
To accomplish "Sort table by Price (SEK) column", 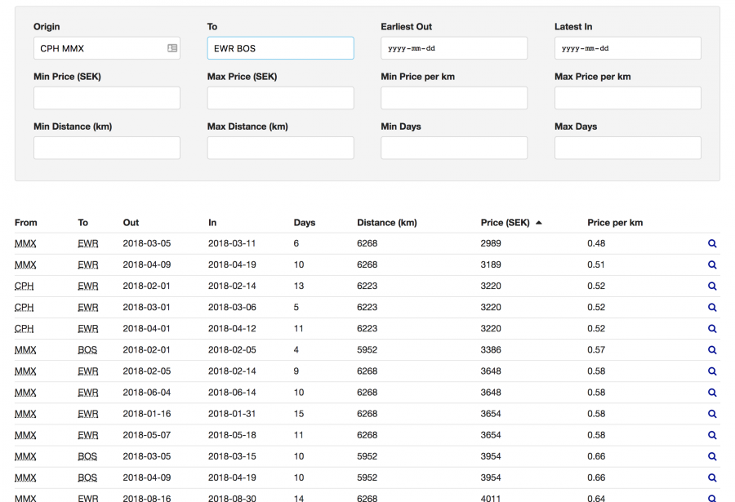I will tap(505, 223).
